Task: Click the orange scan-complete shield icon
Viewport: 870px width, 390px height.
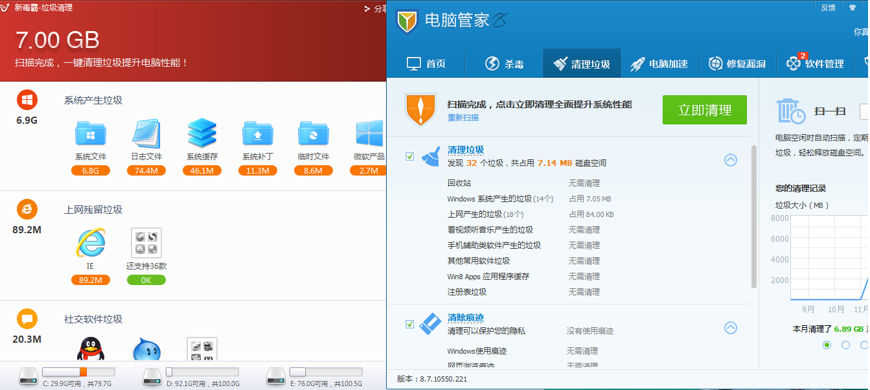Action: 420,109
